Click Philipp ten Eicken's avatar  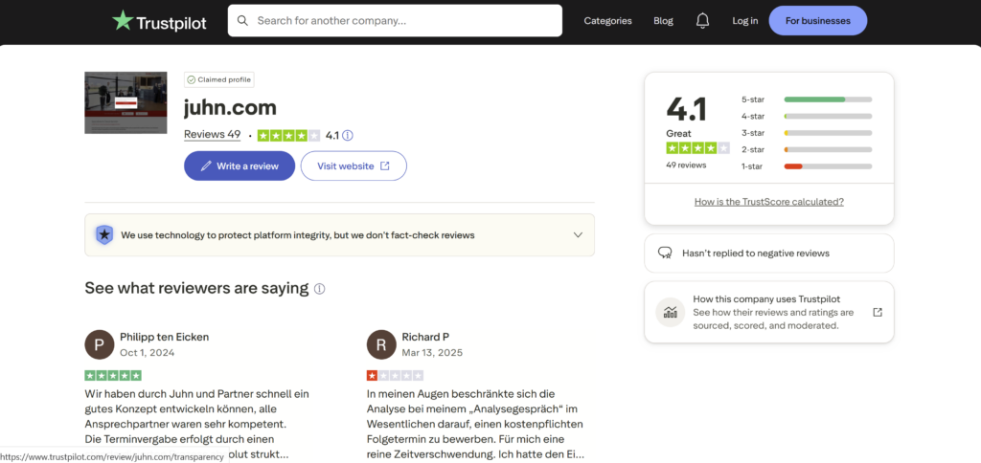tap(99, 344)
